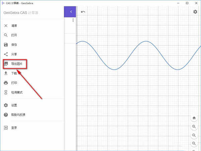Maximize the GeoGebra window
The width and height of the screenshot is (201, 151).
[x=187, y=3]
